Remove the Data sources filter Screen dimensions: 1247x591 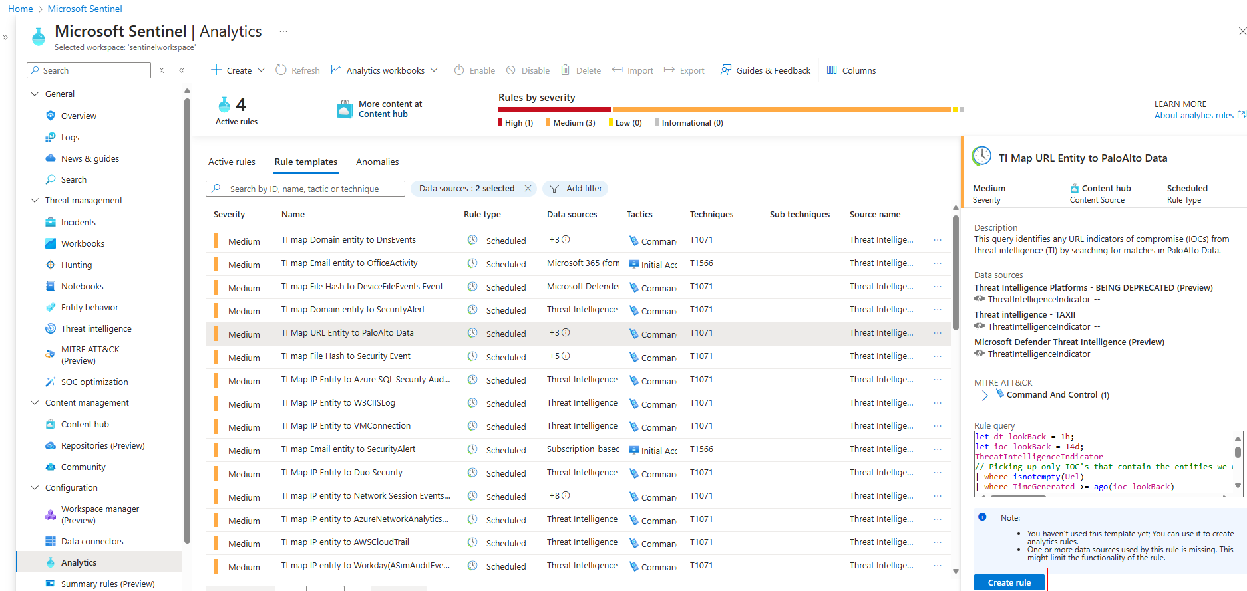click(528, 189)
